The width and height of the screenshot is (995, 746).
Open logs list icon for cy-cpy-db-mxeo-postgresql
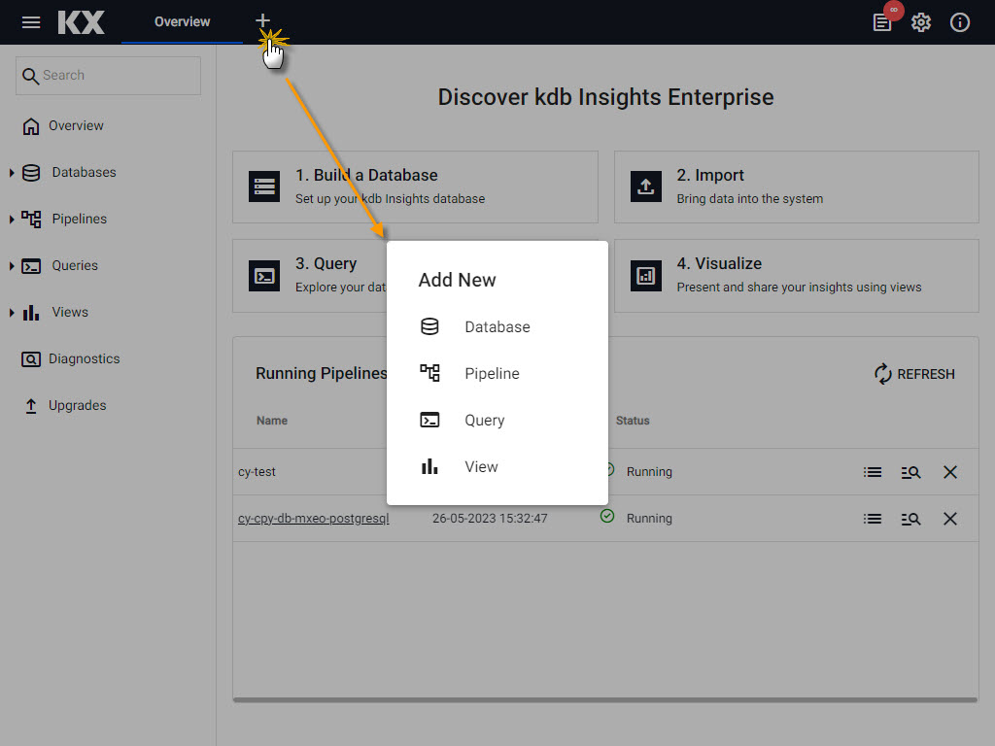[x=873, y=519]
